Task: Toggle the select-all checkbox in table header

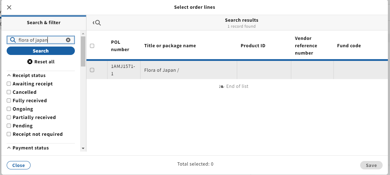Action: click(92, 46)
